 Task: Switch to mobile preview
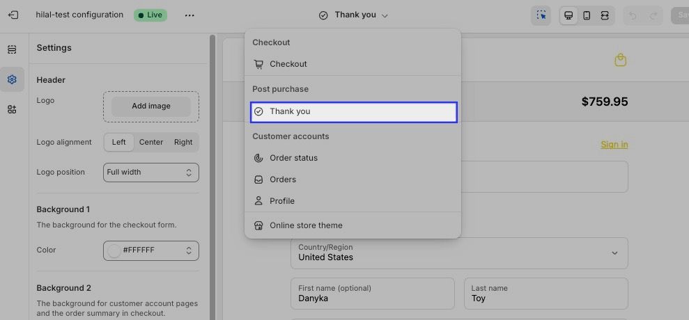tap(587, 15)
